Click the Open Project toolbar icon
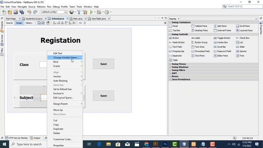Viewport: 263px width, 148px height. [x=16, y=12]
